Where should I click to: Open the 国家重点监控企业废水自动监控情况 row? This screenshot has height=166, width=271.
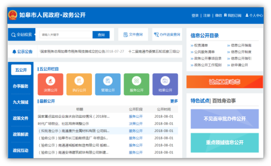[x=108, y=117]
